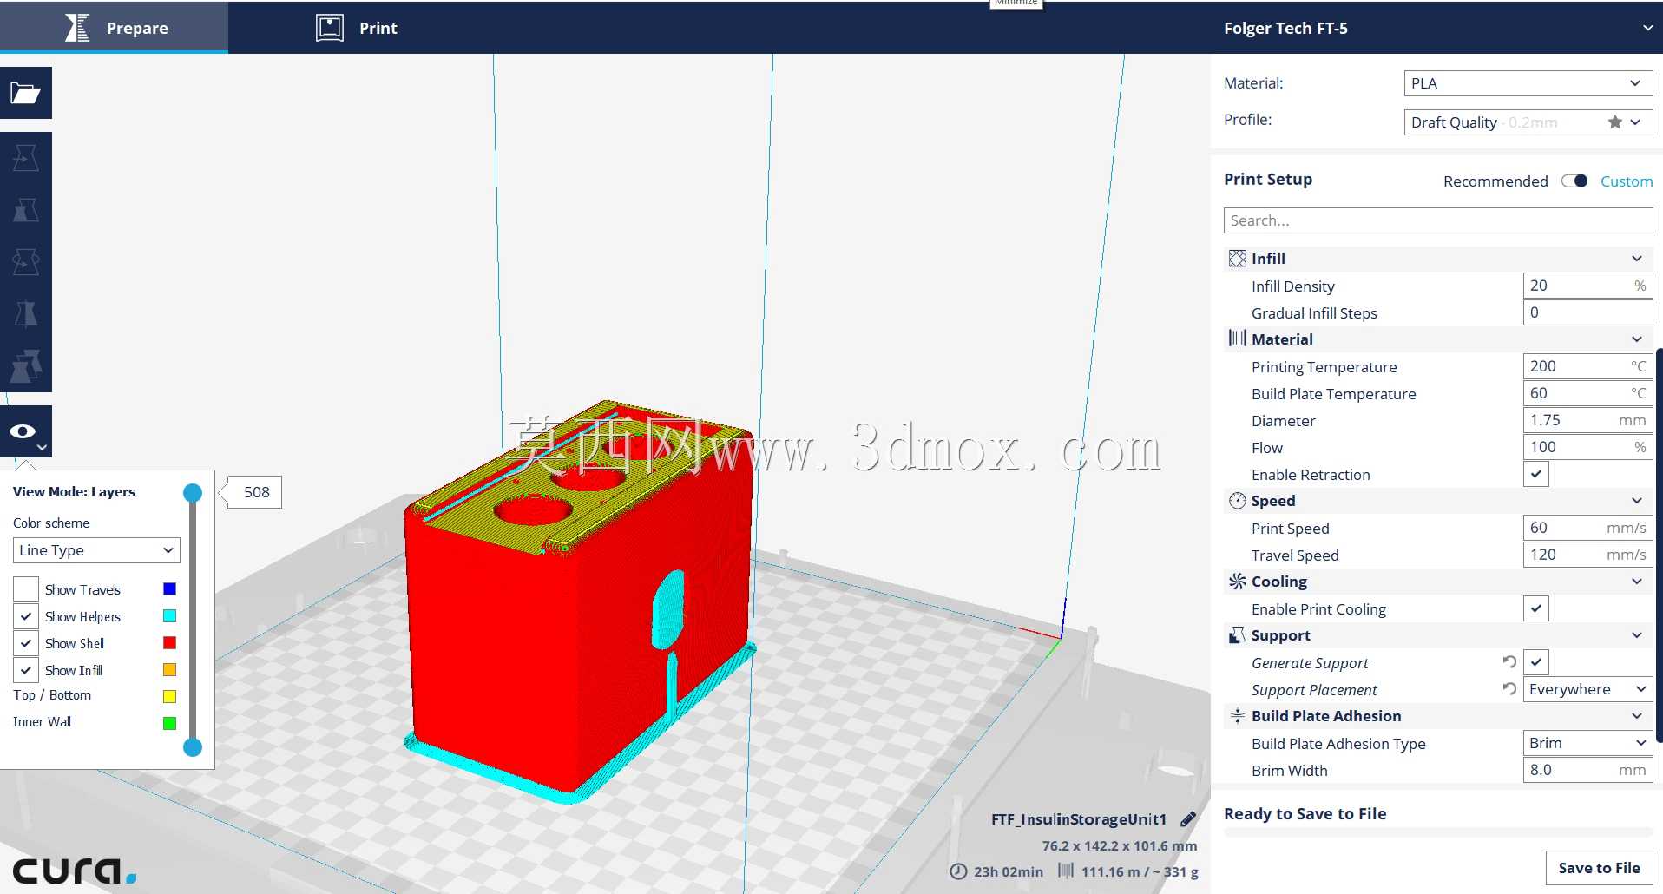1663x894 pixels.
Task: Click the Support category icon
Action: [1237, 635]
